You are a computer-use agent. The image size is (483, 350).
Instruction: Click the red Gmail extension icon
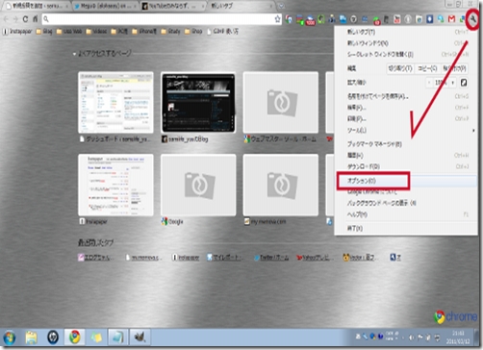point(451,19)
